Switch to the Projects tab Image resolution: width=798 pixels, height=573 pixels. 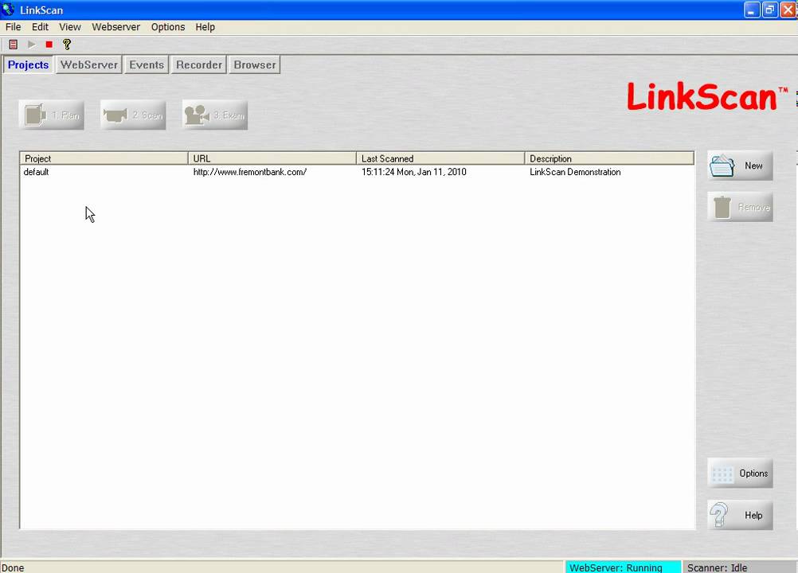click(29, 65)
